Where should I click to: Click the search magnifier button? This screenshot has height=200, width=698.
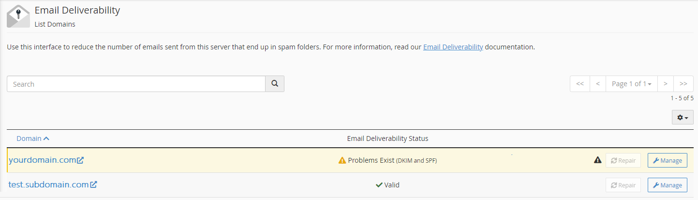(275, 84)
